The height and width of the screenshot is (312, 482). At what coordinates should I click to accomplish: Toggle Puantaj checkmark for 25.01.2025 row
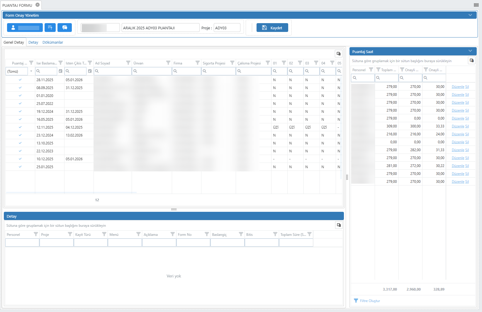[x=20, y=167]
